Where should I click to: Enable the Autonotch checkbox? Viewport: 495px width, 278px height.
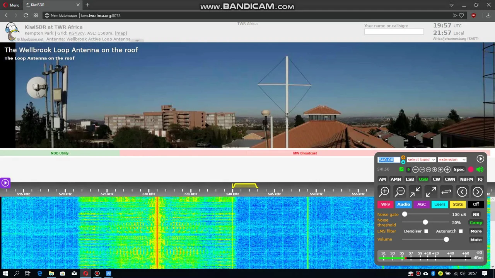[x=461, y=231]
